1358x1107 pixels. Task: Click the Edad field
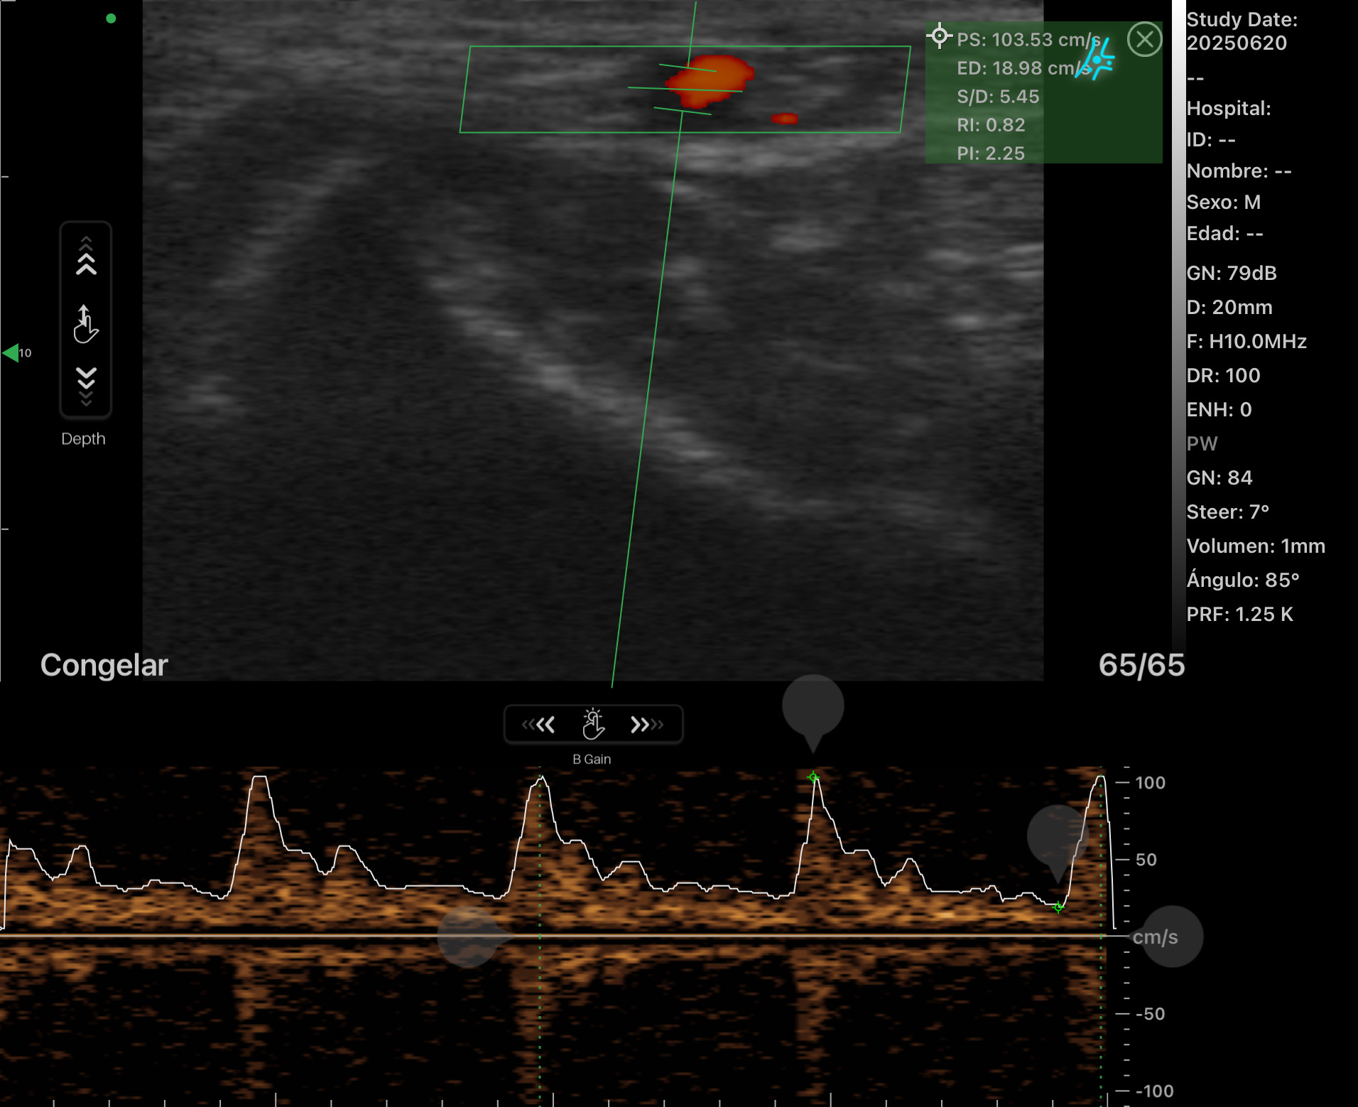pos(1224,234)
